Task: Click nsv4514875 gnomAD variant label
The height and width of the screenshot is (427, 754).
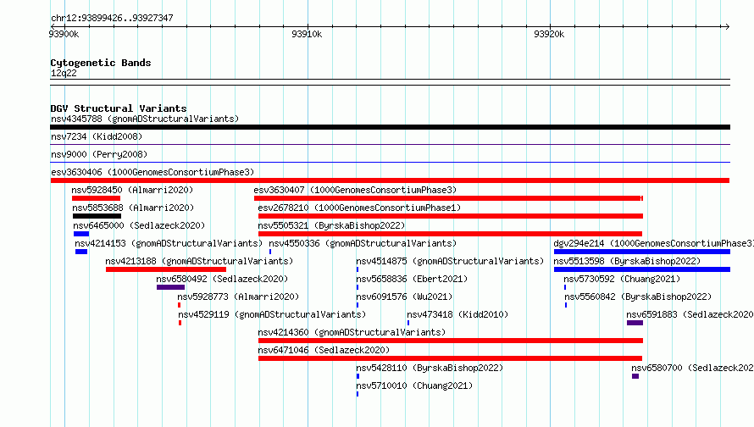Action: click(x=450, y=261)
